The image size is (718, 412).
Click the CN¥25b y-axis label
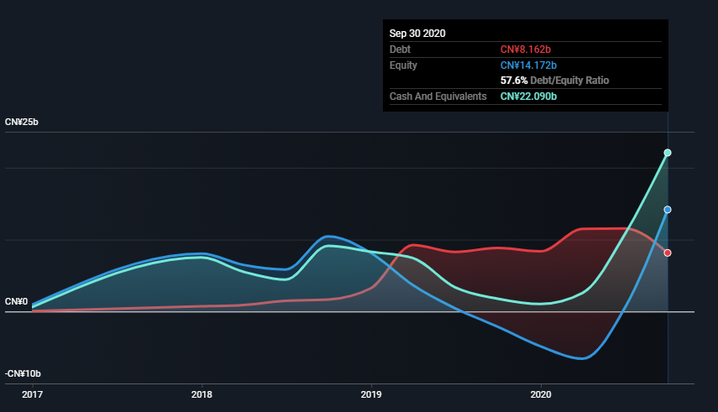22,123
